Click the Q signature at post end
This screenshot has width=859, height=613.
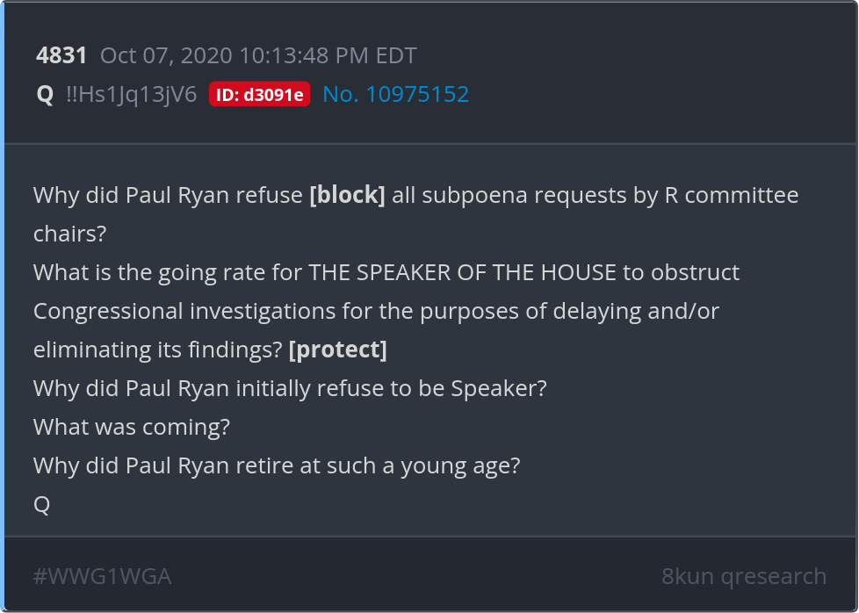(x=41, y=504)
